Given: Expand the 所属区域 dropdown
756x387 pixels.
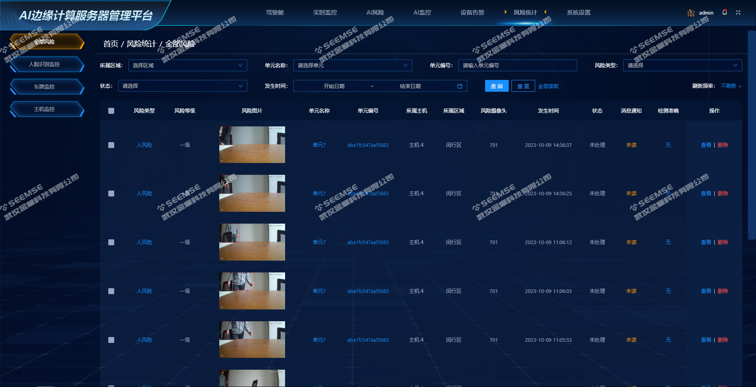Looking at the screenshot, I should (187, 65).
